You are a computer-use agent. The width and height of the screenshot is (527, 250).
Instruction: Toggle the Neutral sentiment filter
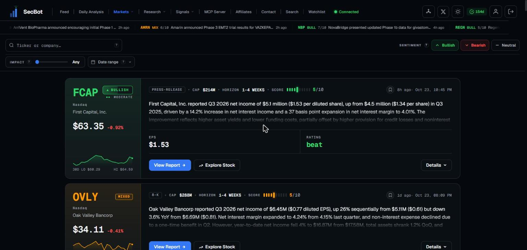click(x=505, y=45)
